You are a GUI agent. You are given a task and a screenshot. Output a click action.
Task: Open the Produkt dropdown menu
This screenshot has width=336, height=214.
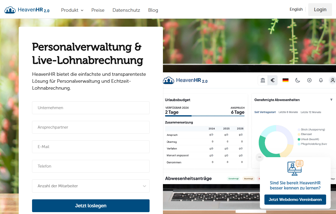(x=72, y=10)
